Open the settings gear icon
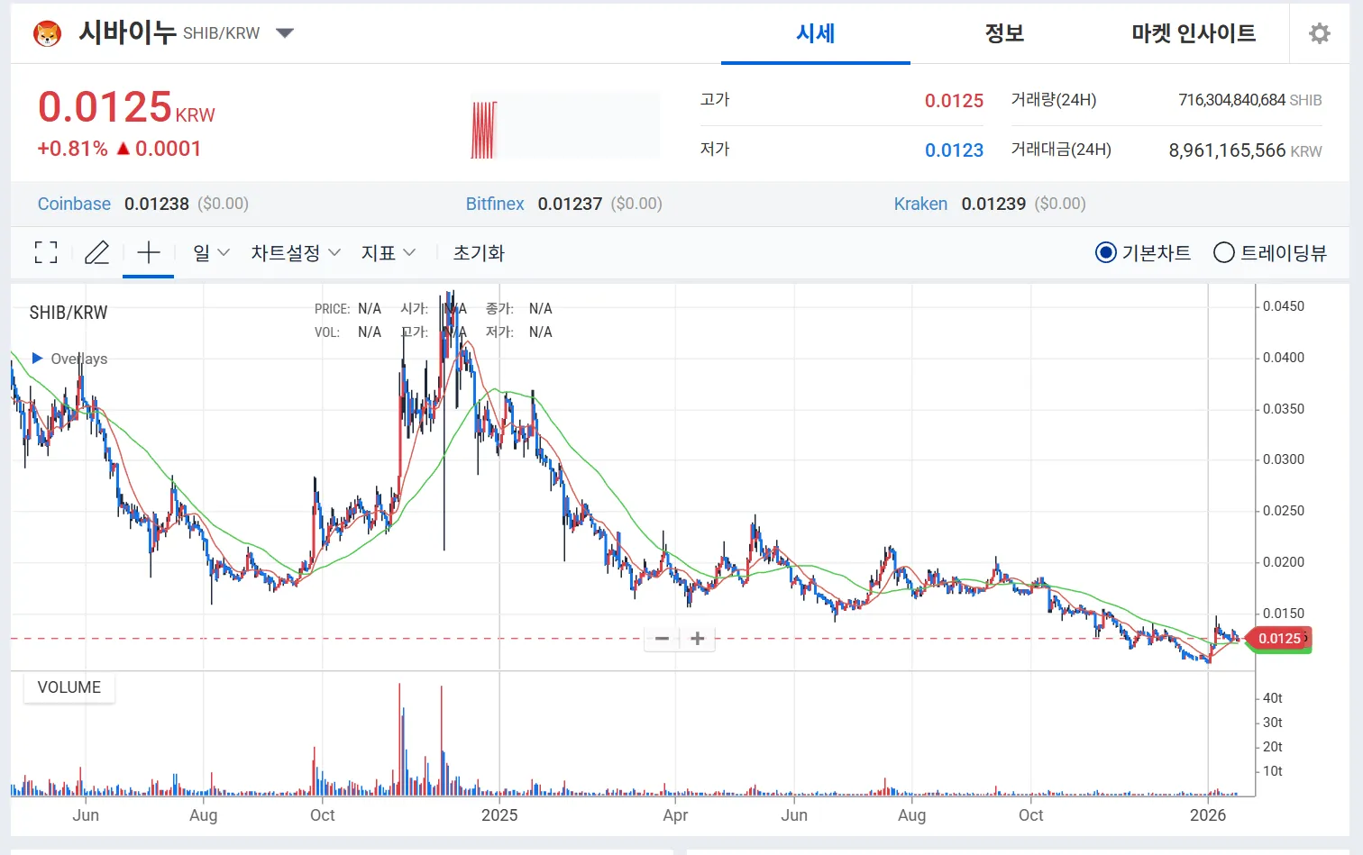The width and height of the screenshot is (1363, 855). (x=1319, y=32)
